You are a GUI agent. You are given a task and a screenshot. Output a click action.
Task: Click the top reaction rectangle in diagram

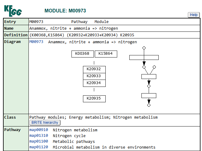144,57
